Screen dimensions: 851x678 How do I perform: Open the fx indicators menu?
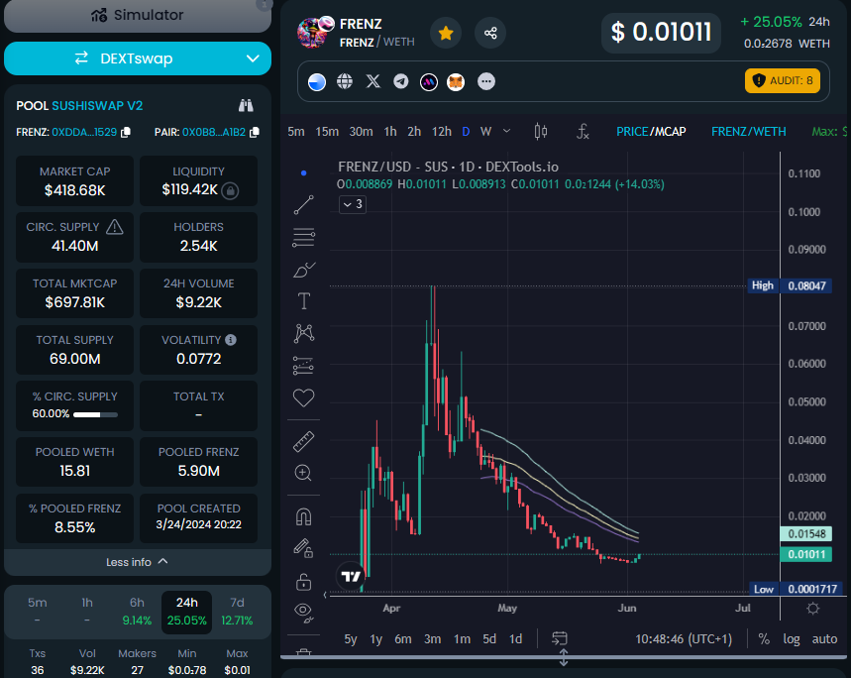pyautogui.click(x=583, y=132)
